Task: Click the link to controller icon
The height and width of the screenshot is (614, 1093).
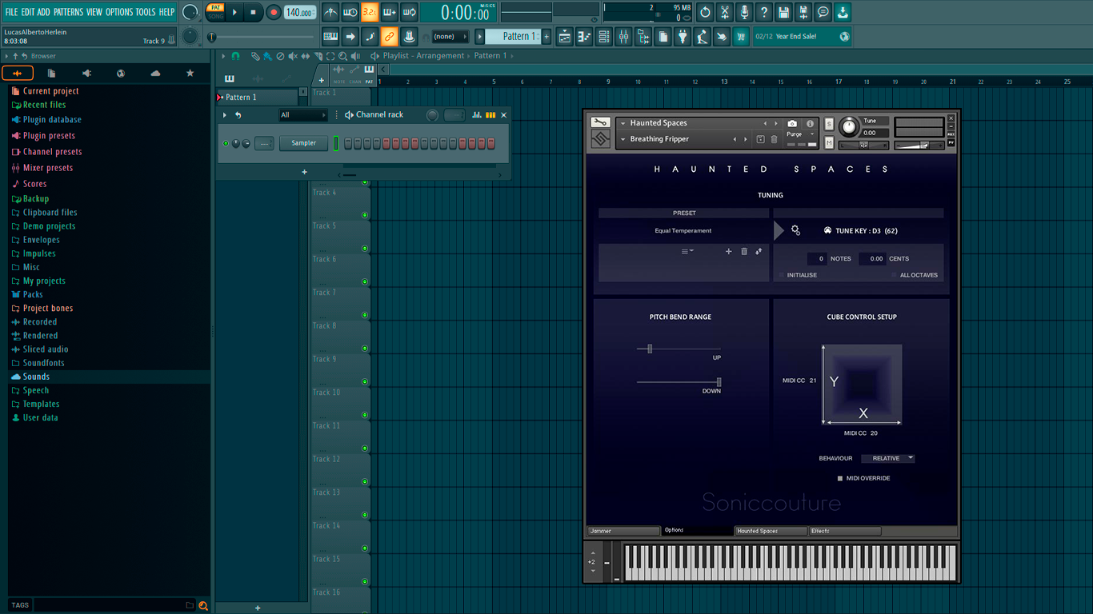Action: 389,37
